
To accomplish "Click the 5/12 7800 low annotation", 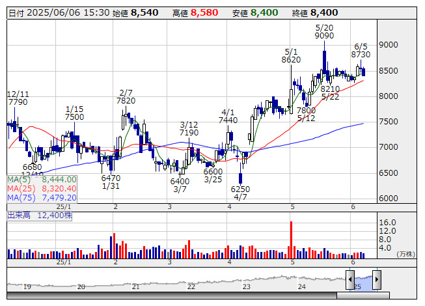I will click(x=307, y=115).
